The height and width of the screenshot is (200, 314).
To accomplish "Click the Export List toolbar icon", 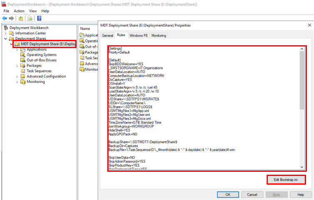I will click(30, 18).
